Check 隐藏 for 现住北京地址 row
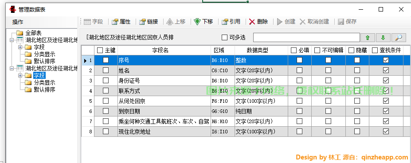Screen dimensions: 411x163 pos(357,131)
